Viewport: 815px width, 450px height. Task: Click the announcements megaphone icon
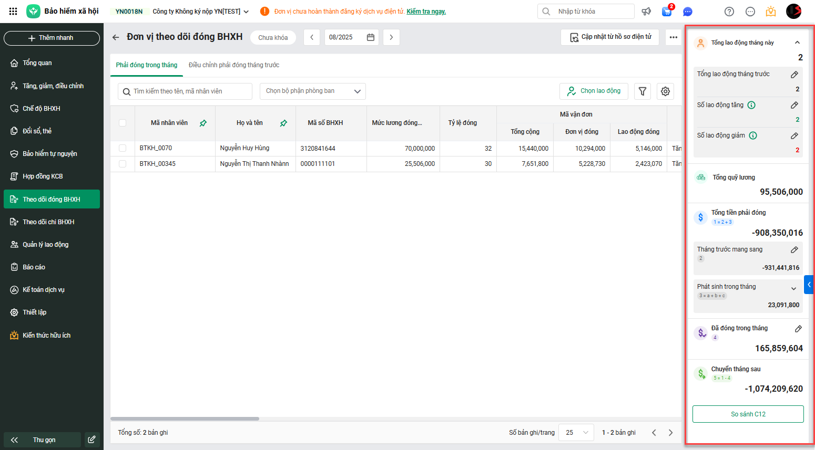click(646, 12)
